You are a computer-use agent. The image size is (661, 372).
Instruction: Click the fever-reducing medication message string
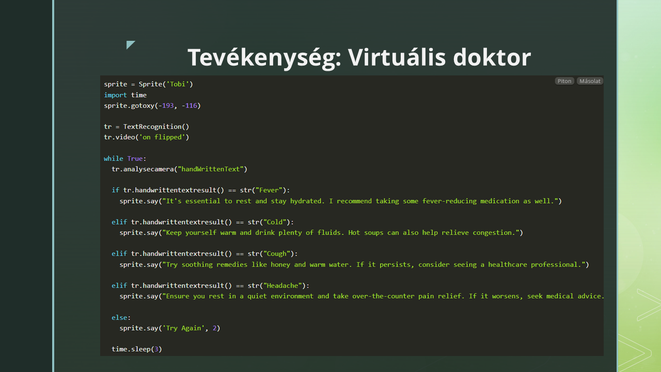point(361,201)
